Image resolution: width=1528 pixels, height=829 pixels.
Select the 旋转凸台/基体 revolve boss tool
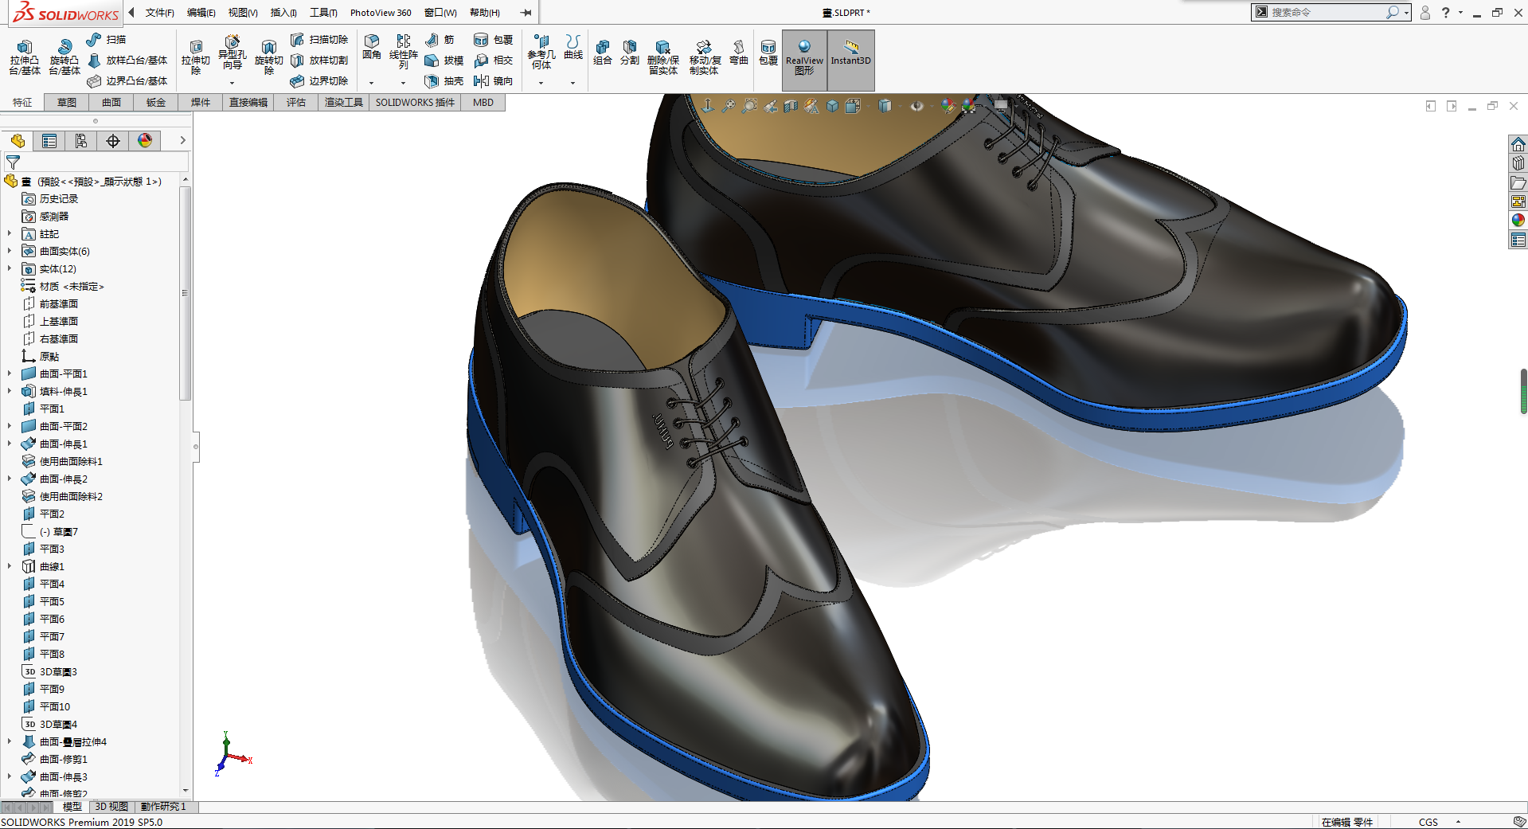click(64, 57)
